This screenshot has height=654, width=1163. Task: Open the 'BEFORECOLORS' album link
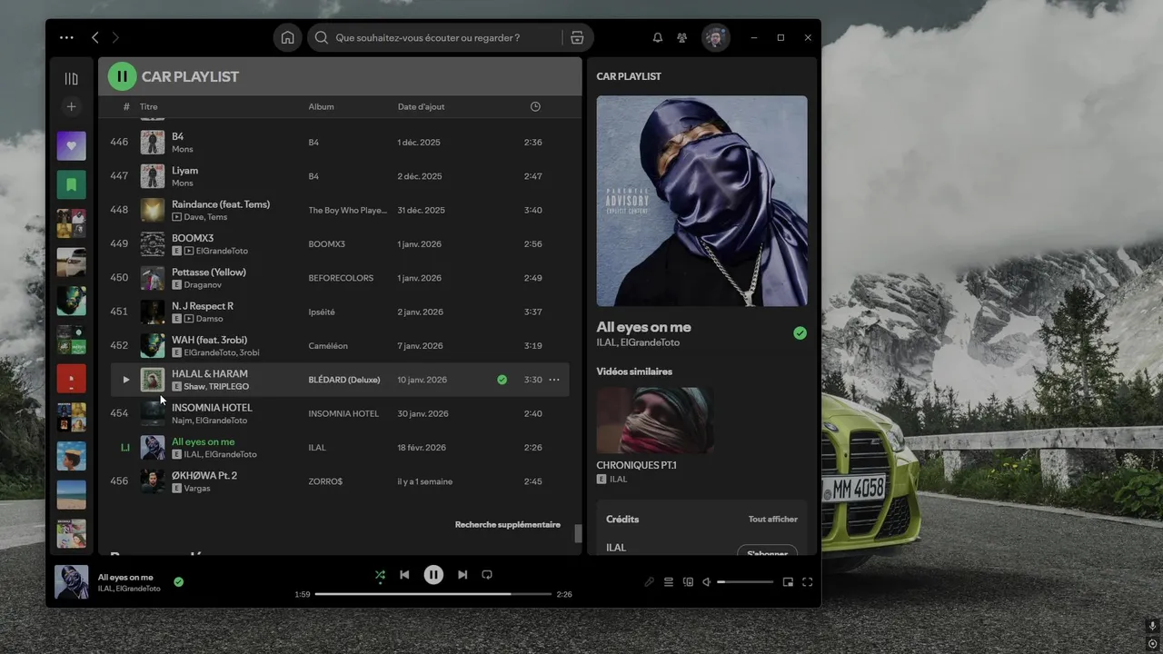pyautogui.click(x=341, y=278)
